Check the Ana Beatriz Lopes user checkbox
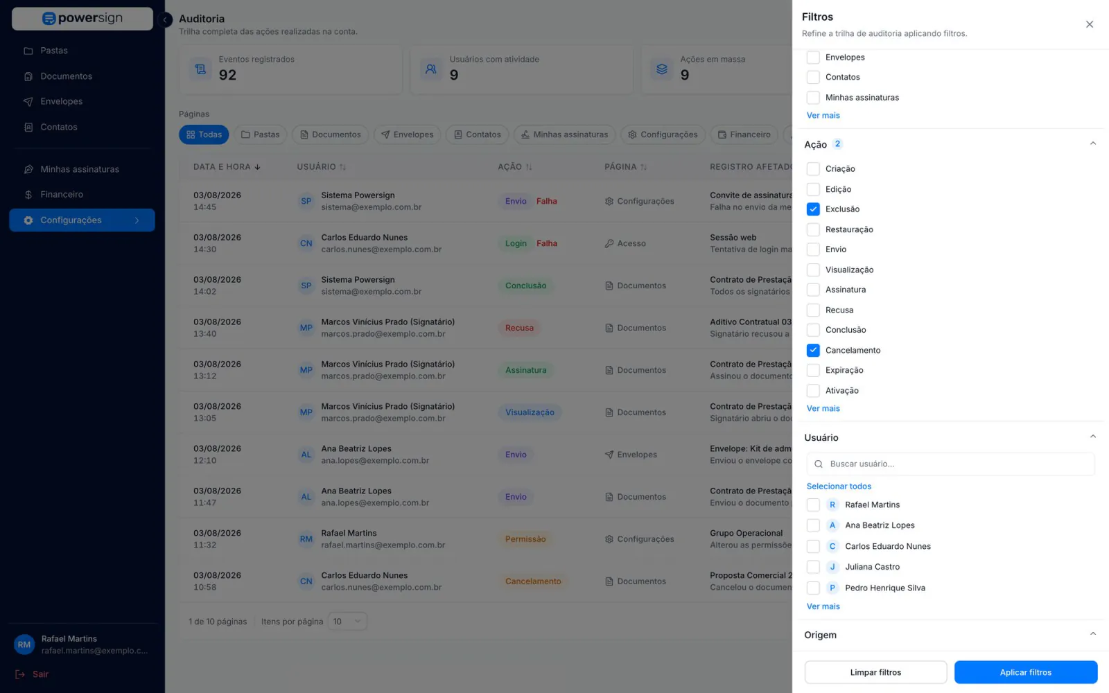Viewport: 1109px width, 693px height. (813, 525)
